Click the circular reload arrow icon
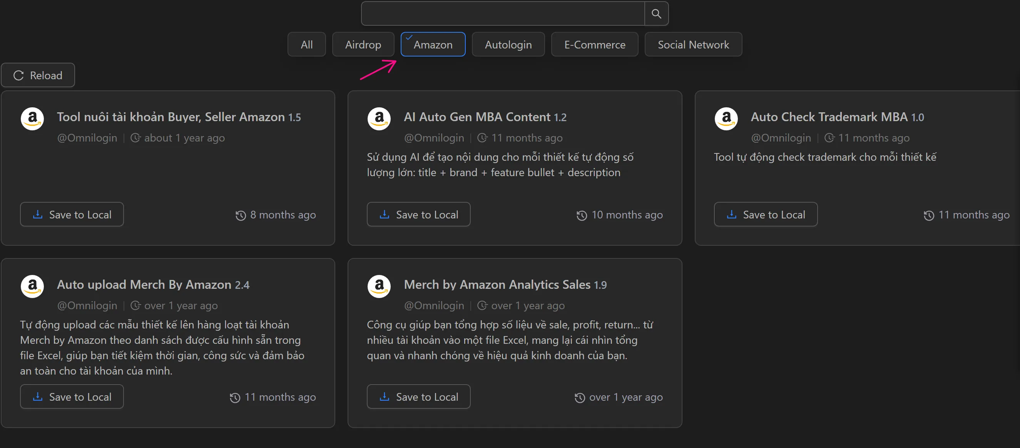 click(18, 75)
